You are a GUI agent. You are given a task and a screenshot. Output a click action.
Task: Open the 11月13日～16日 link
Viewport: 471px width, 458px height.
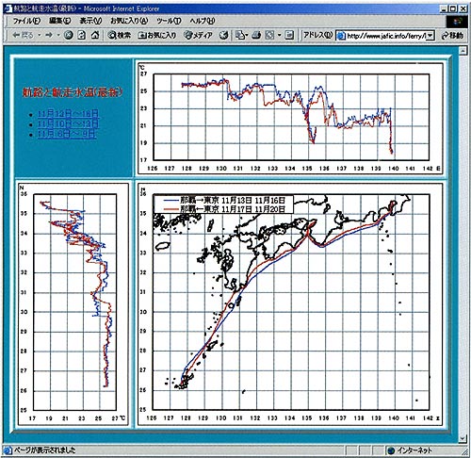pos(68,114)
